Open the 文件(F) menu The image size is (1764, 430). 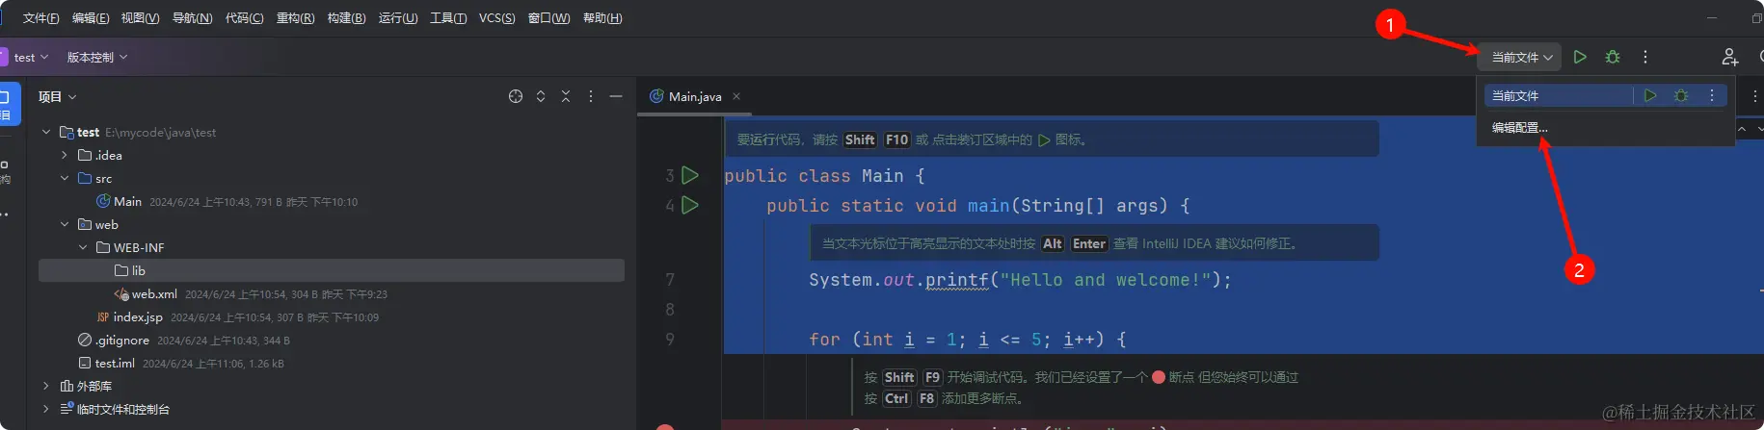(40, 18)
